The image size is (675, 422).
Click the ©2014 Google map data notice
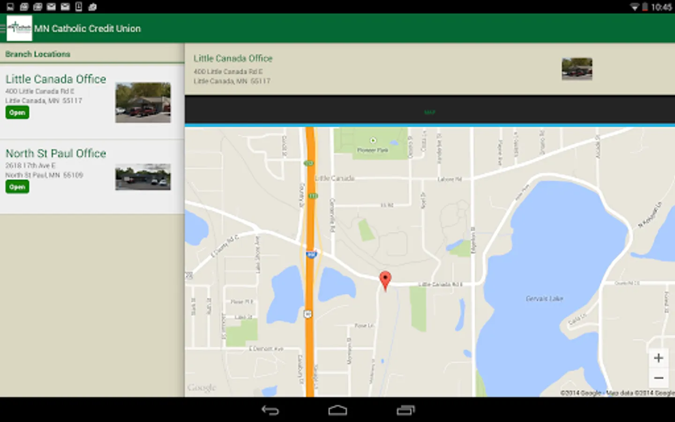(x=617, y=393)
